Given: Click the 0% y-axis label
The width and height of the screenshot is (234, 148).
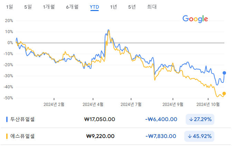Looking at the screenshot, I should coord(10,43).
